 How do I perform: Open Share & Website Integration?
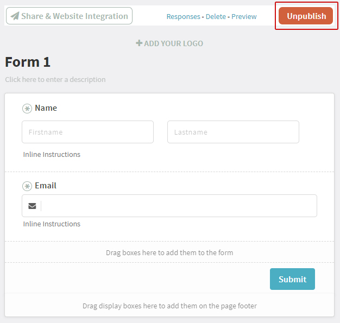click(69, 16)
